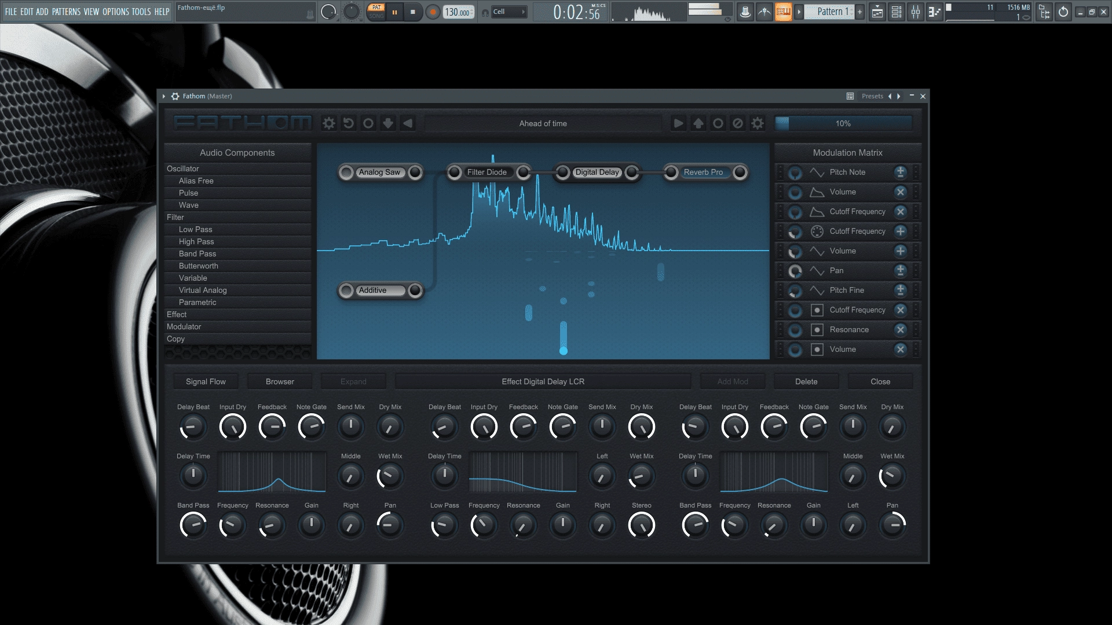The image size is (1112, 625).
Task: Open Fathom plugin menu arrow in titlebar
Action: pos(164,96)
